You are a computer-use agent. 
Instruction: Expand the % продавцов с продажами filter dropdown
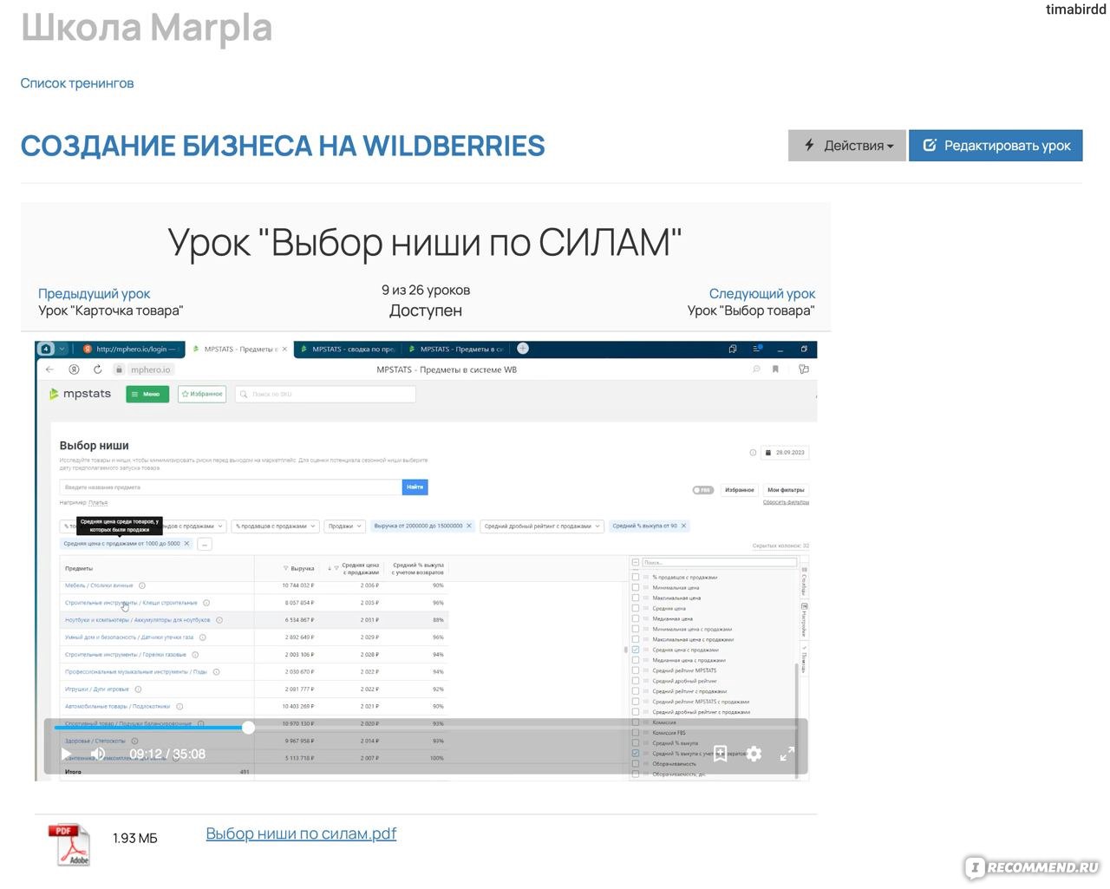click(275, 526)
